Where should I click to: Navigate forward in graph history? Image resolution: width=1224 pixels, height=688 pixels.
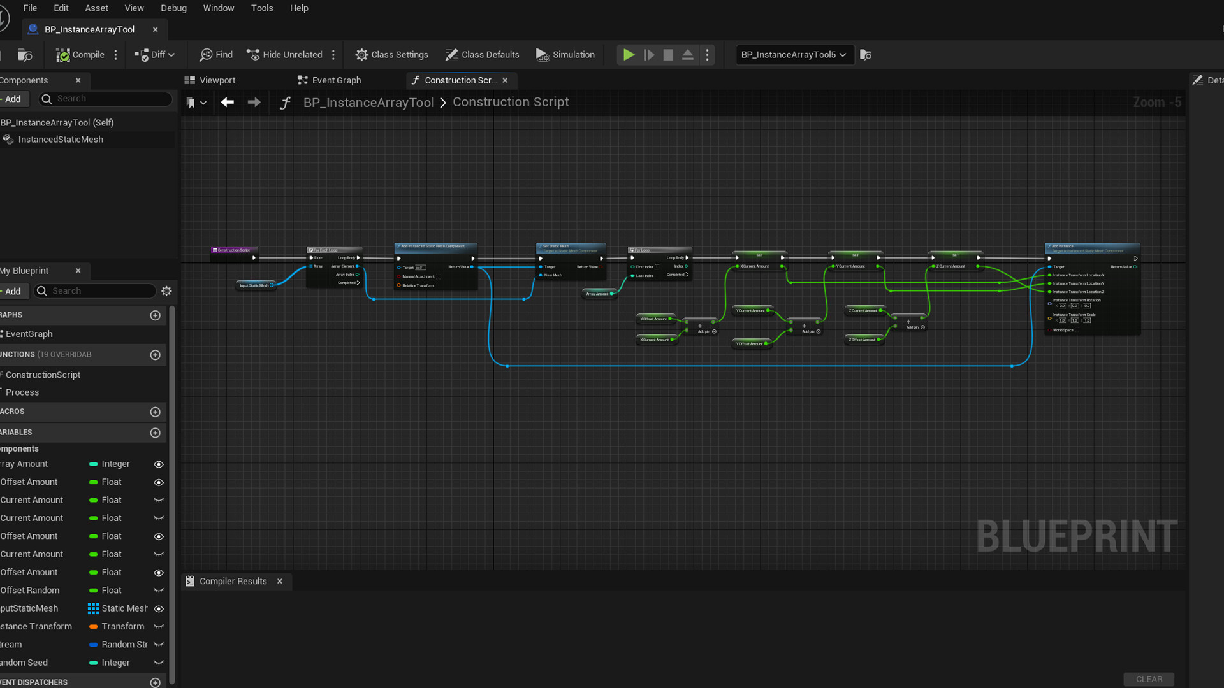click(254, 103)
